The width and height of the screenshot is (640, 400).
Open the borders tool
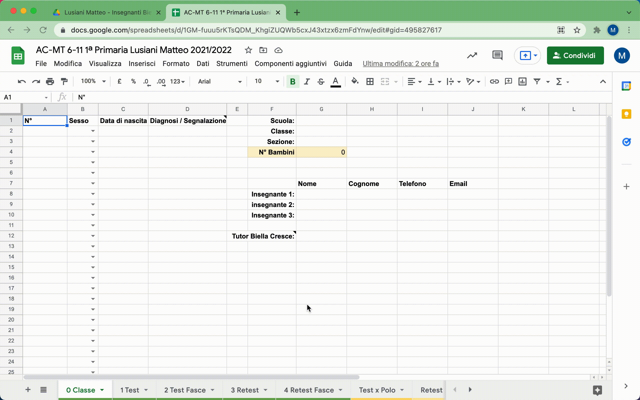(370, 81)
